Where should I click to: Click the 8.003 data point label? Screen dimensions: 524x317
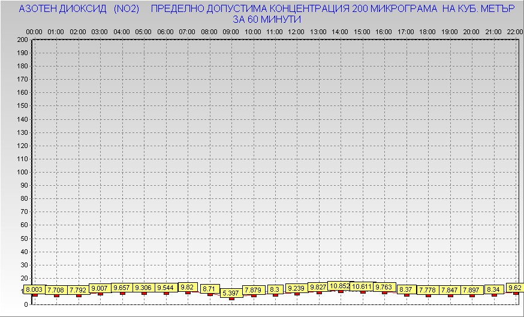[x=34, y=289]
